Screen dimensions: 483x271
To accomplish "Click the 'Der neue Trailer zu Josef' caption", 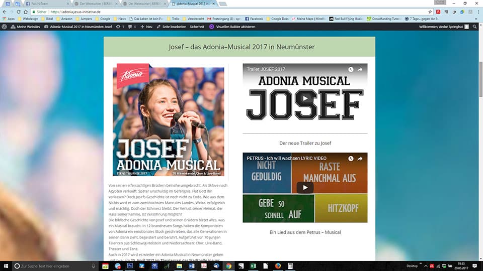I will point(305,143).
